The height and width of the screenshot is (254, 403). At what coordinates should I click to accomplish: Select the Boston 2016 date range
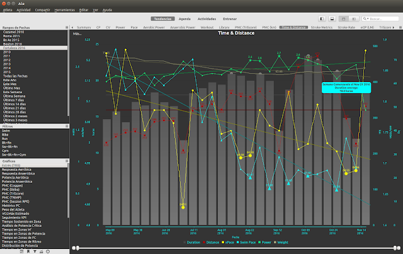click(x=34, y=44)
